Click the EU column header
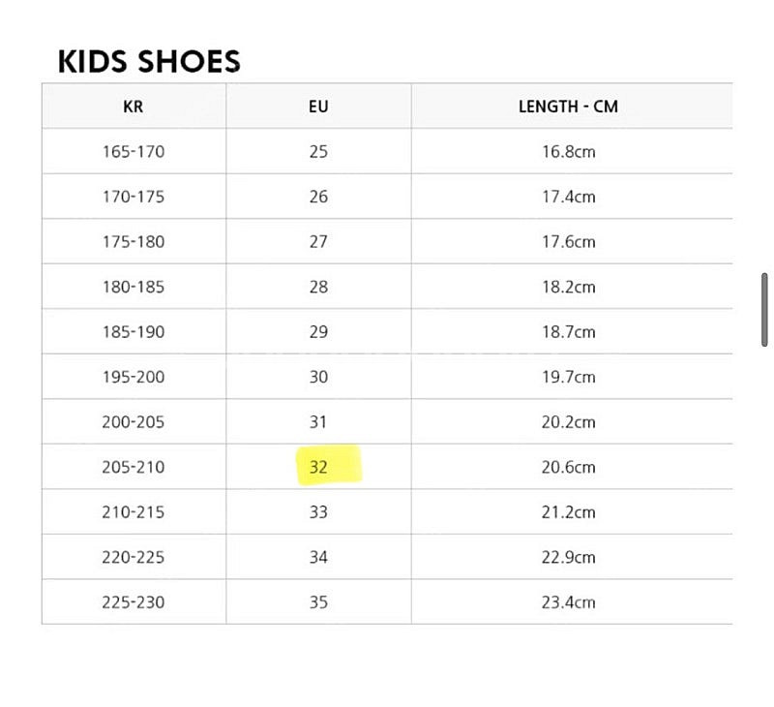Screen dimensions: 774x707 click(x=318, y=107)
